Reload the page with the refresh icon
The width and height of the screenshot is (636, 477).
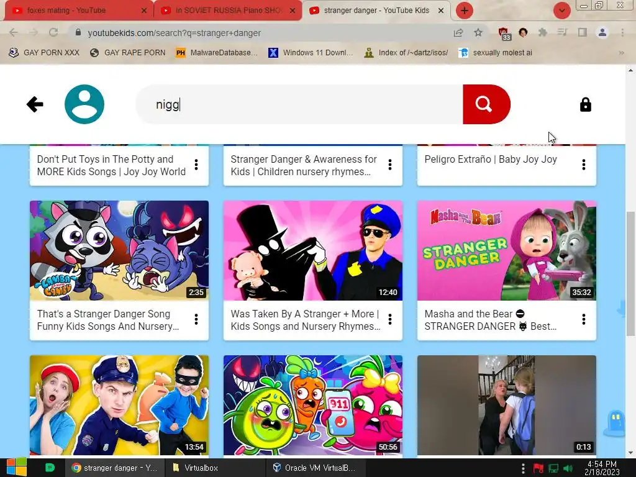[x=53, y=32]
